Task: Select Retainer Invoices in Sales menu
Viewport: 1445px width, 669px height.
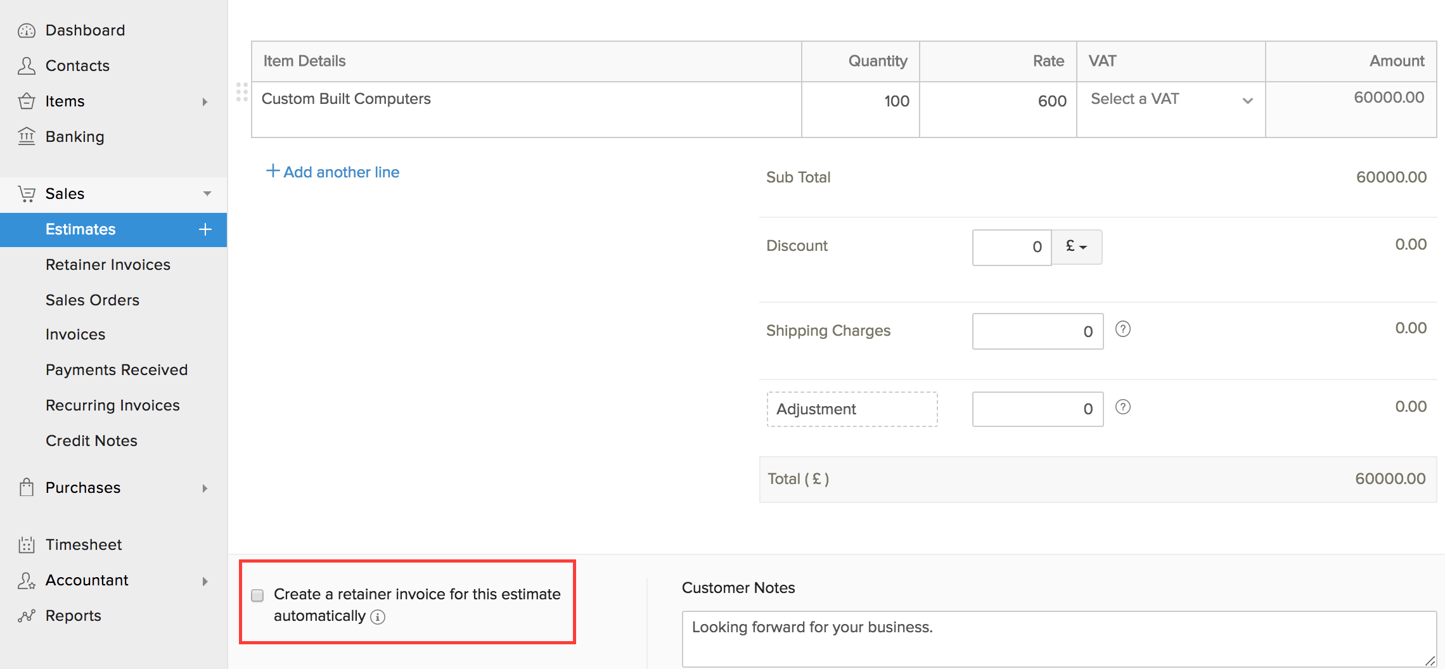Action: [x=108, y=265]
